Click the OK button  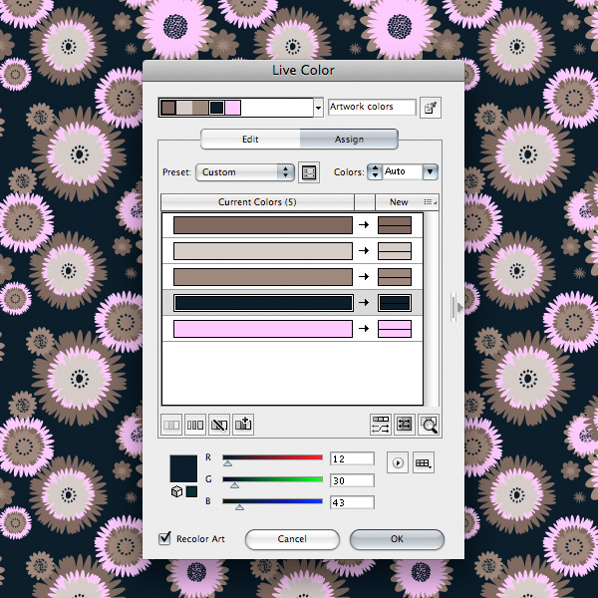click(x=397, y=539)
